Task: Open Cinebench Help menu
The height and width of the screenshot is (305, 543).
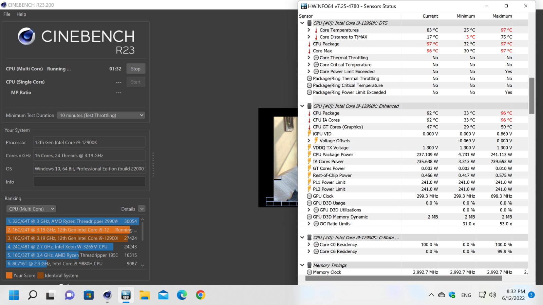Action: pyautogui.click(x=21, y=14)
